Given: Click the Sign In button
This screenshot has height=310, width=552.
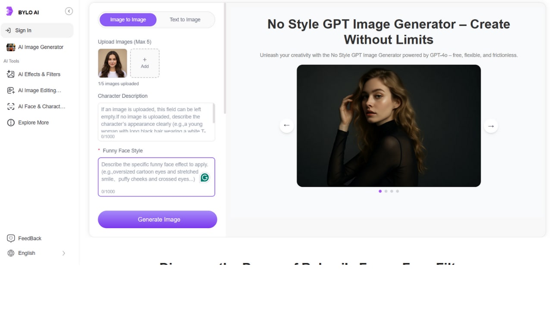Looking at the screenshot, I should 37,31.
